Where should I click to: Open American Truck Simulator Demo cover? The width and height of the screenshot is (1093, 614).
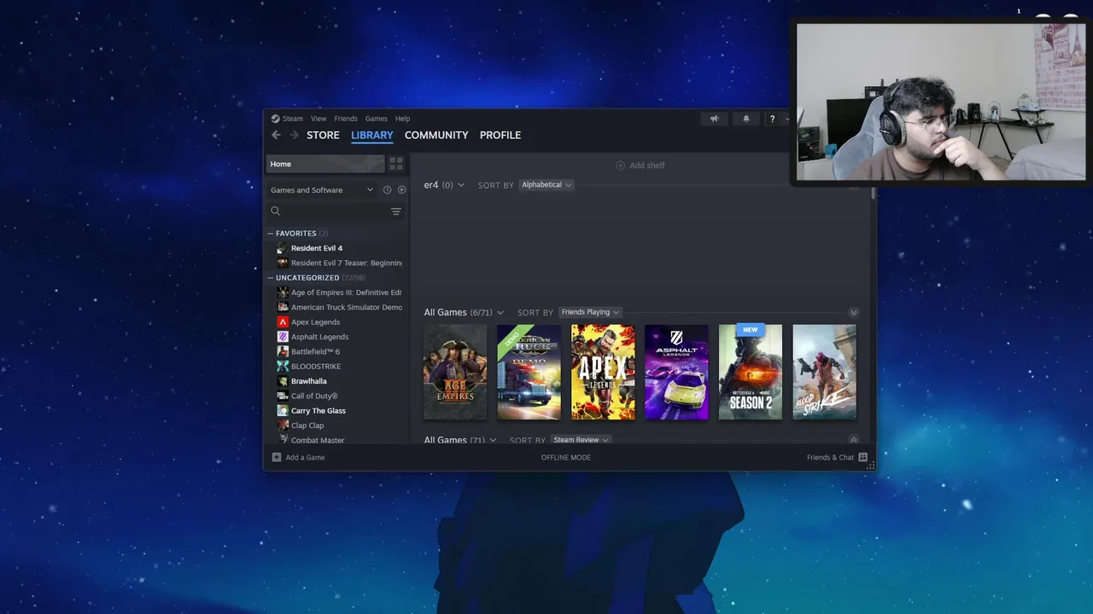coord(529,372)
